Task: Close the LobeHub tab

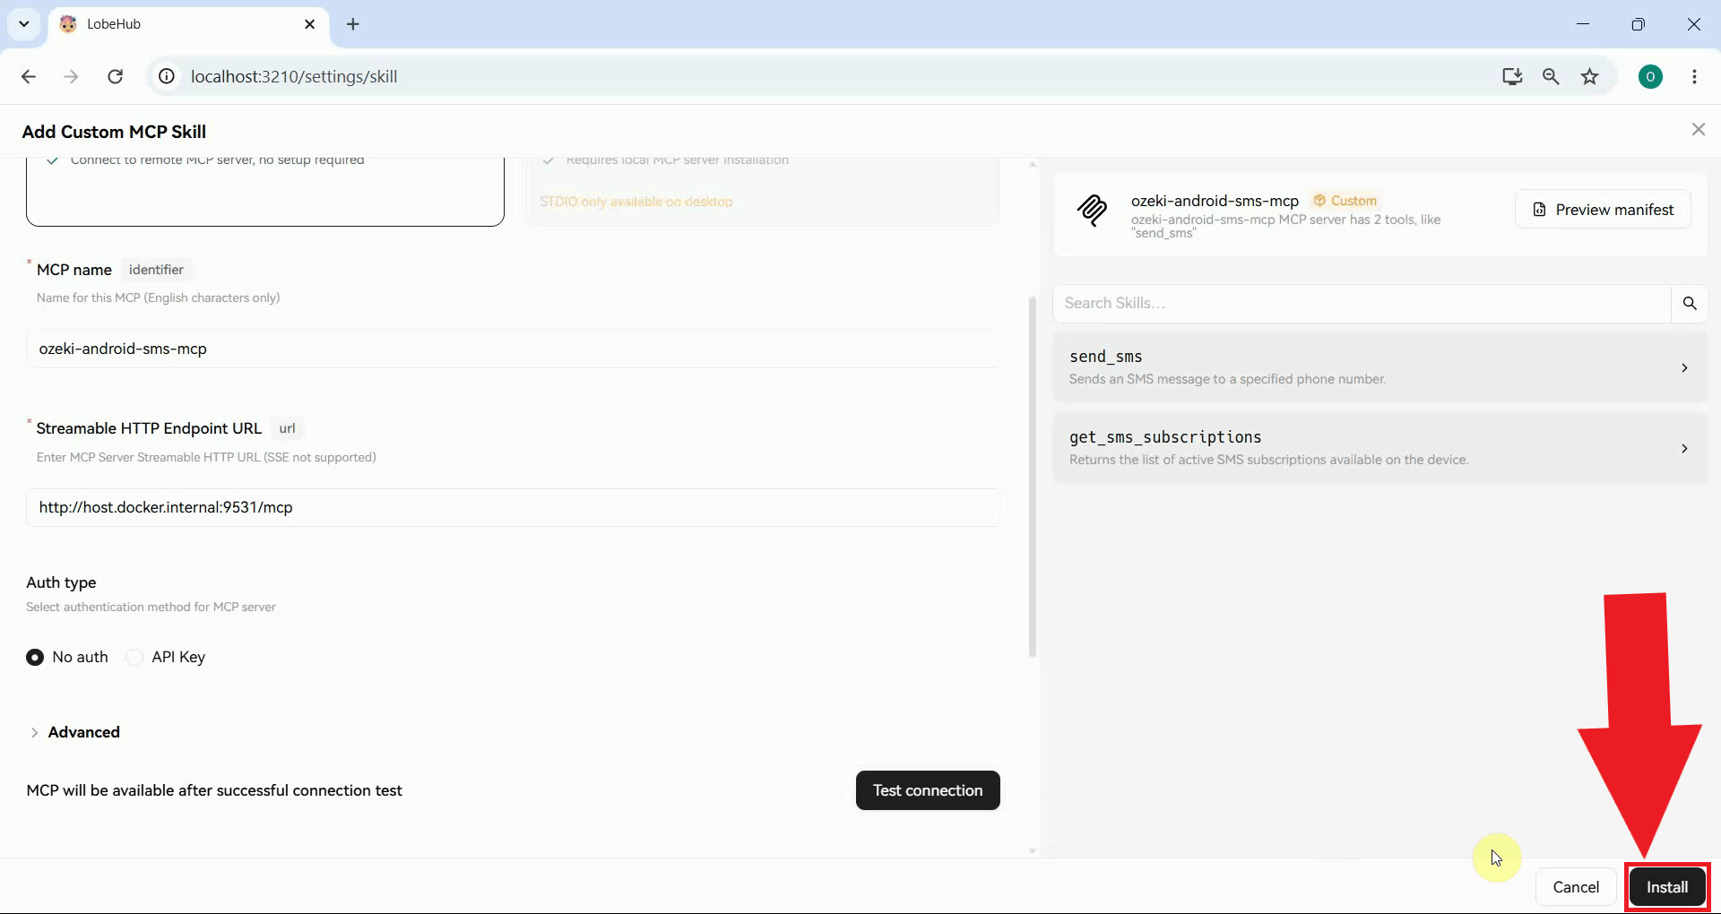Action: tap(310, 24)
